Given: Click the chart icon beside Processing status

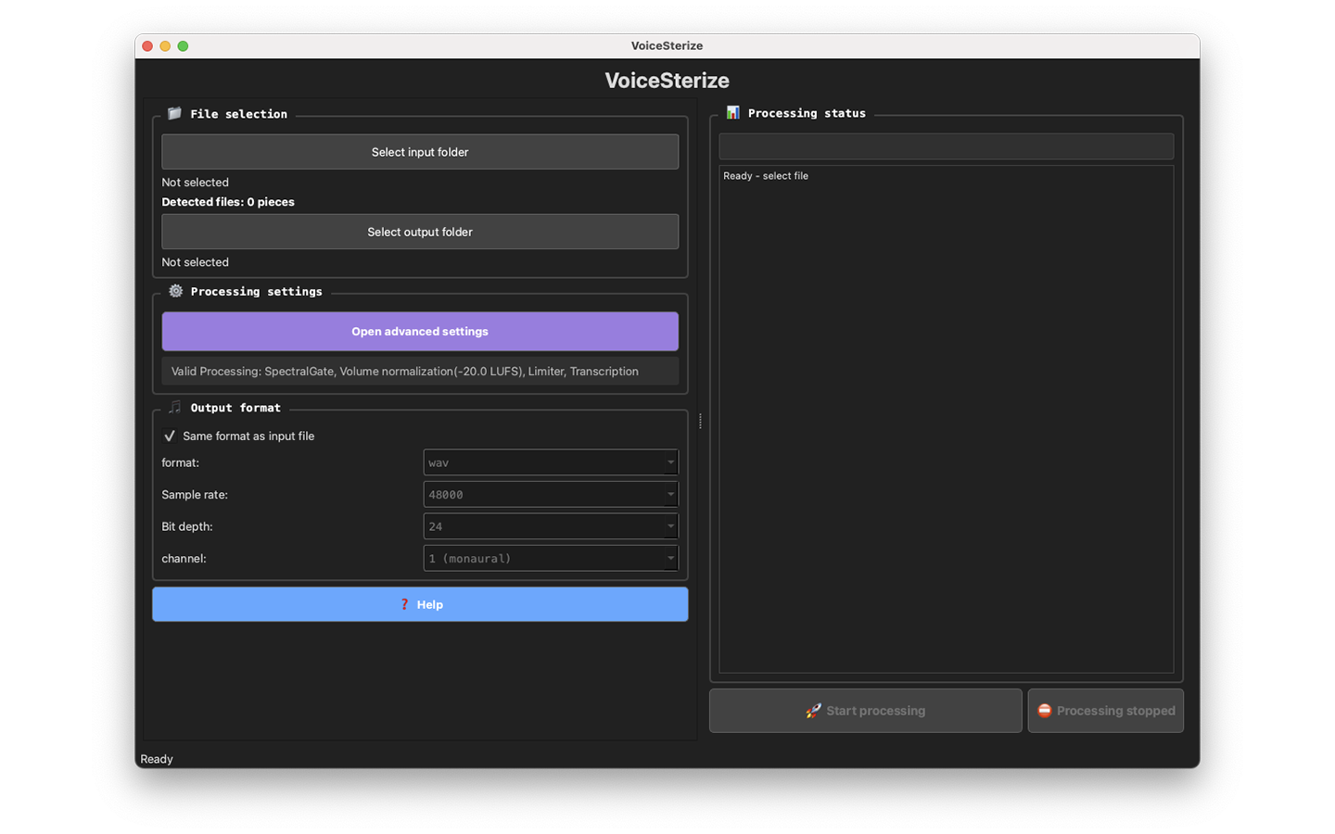Looking at the screenshot, I should click(732, 112).
